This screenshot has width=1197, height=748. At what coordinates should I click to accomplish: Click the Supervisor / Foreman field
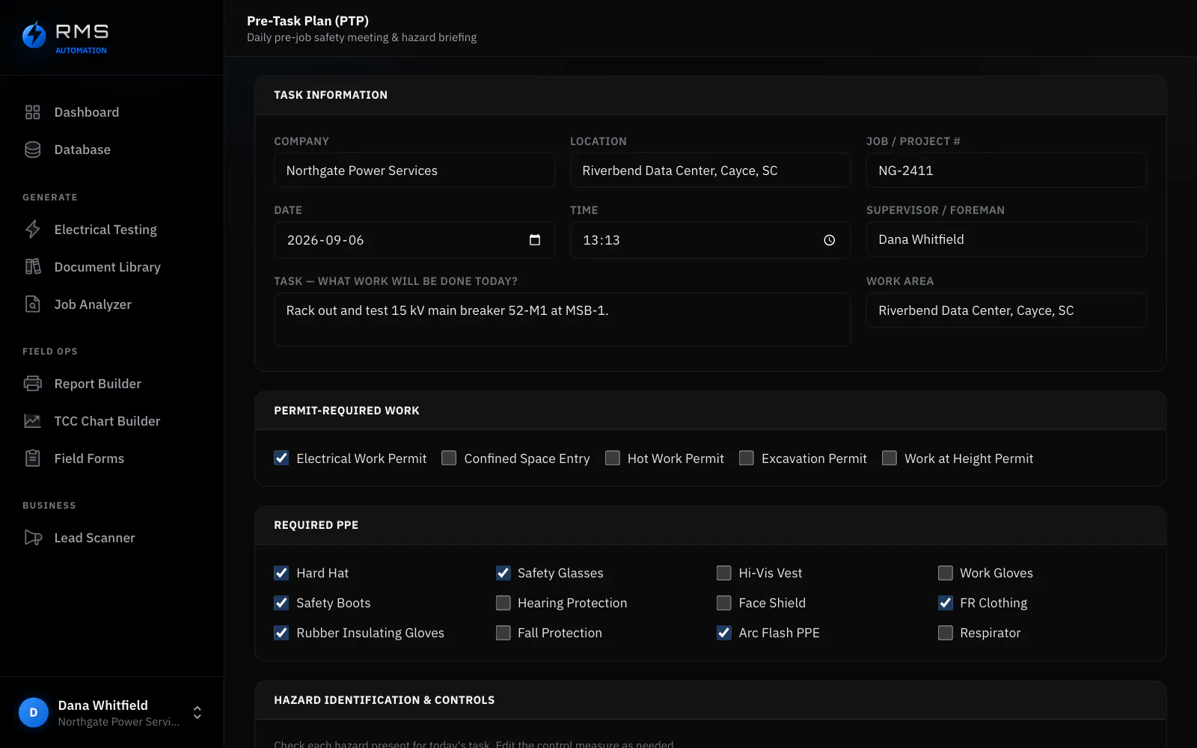[1006, 239]
